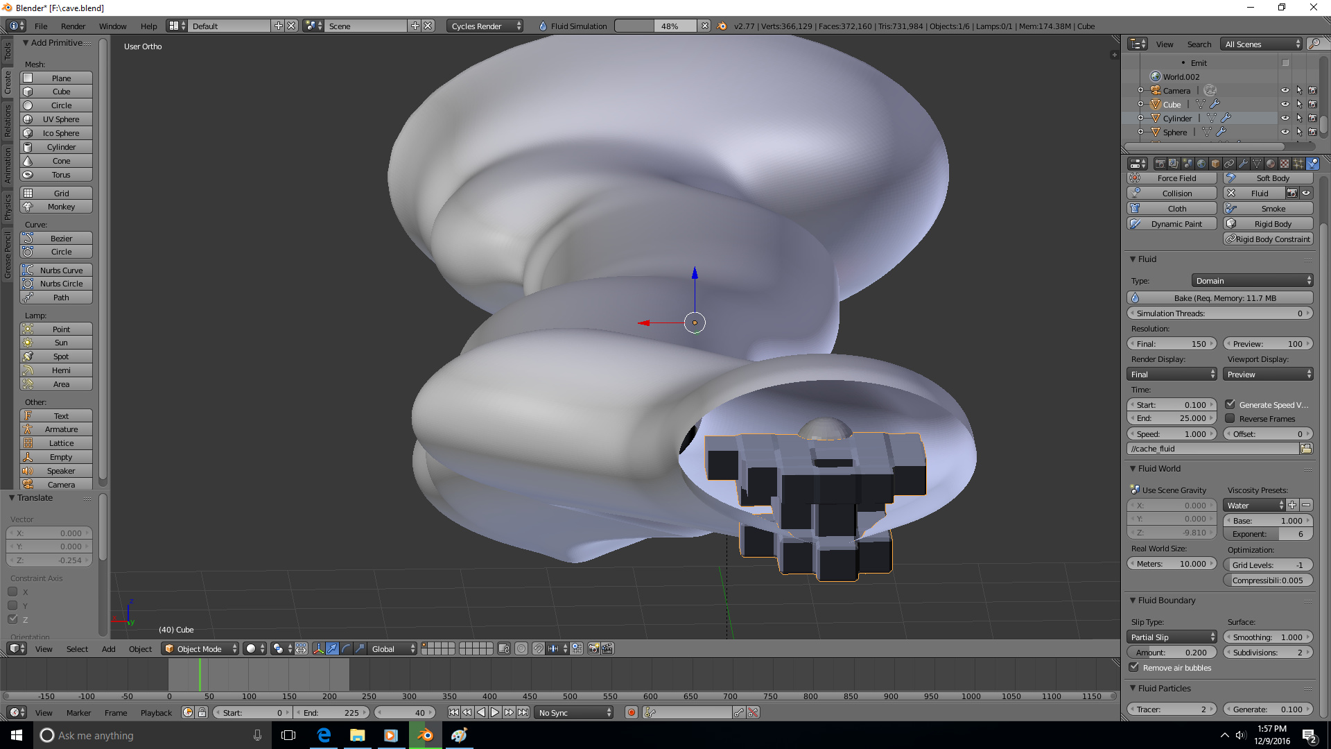Add a Monkey mesh primitive
1331x749 pixels.
(x=56, y=207)
